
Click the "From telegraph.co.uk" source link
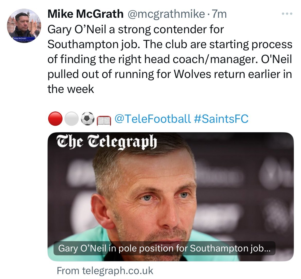[105, 271]
